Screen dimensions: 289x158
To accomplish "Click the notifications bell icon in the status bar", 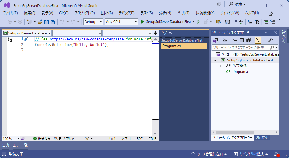I will (276, 154).
